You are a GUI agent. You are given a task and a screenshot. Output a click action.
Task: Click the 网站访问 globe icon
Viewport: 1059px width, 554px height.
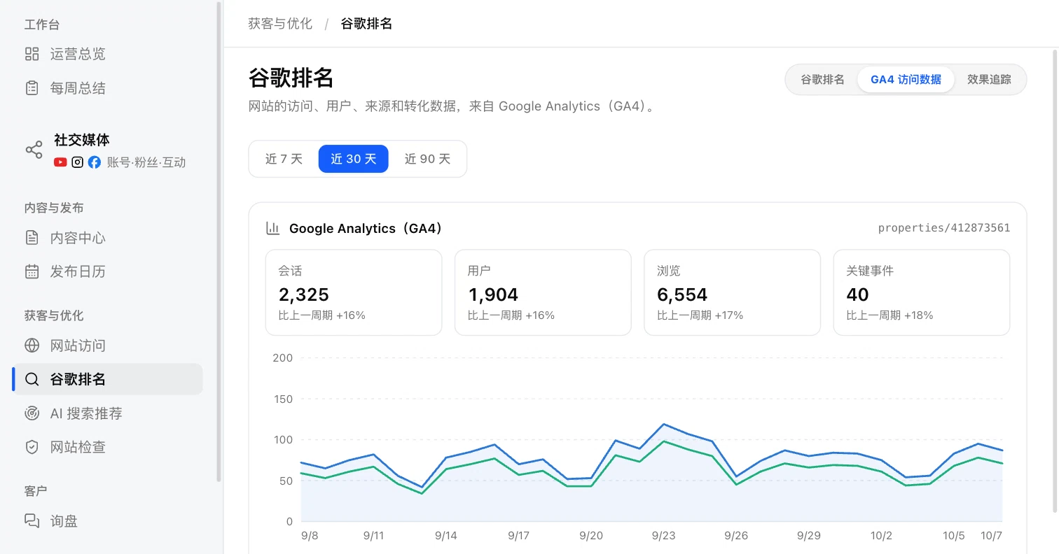point(32,346)
